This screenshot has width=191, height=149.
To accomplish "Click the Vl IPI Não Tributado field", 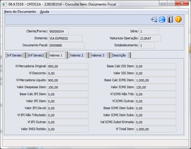I will click(x=68, y=115).
